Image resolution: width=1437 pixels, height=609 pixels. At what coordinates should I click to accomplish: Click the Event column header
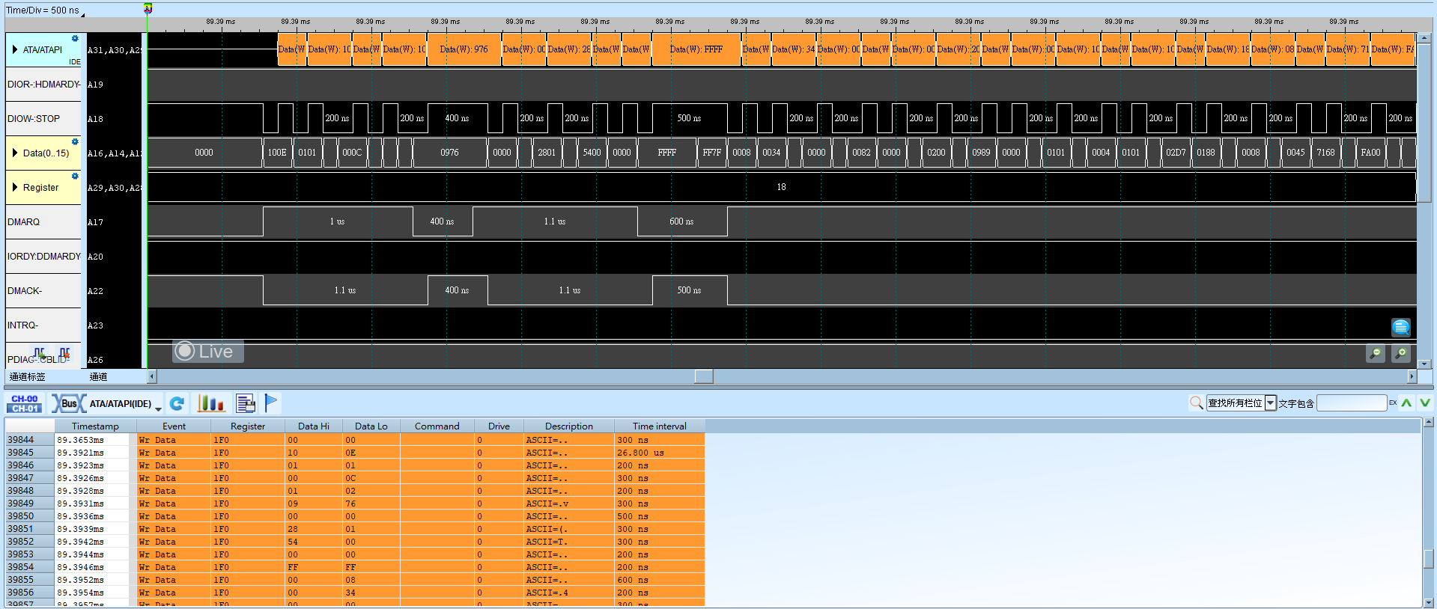tap(174, 426)
